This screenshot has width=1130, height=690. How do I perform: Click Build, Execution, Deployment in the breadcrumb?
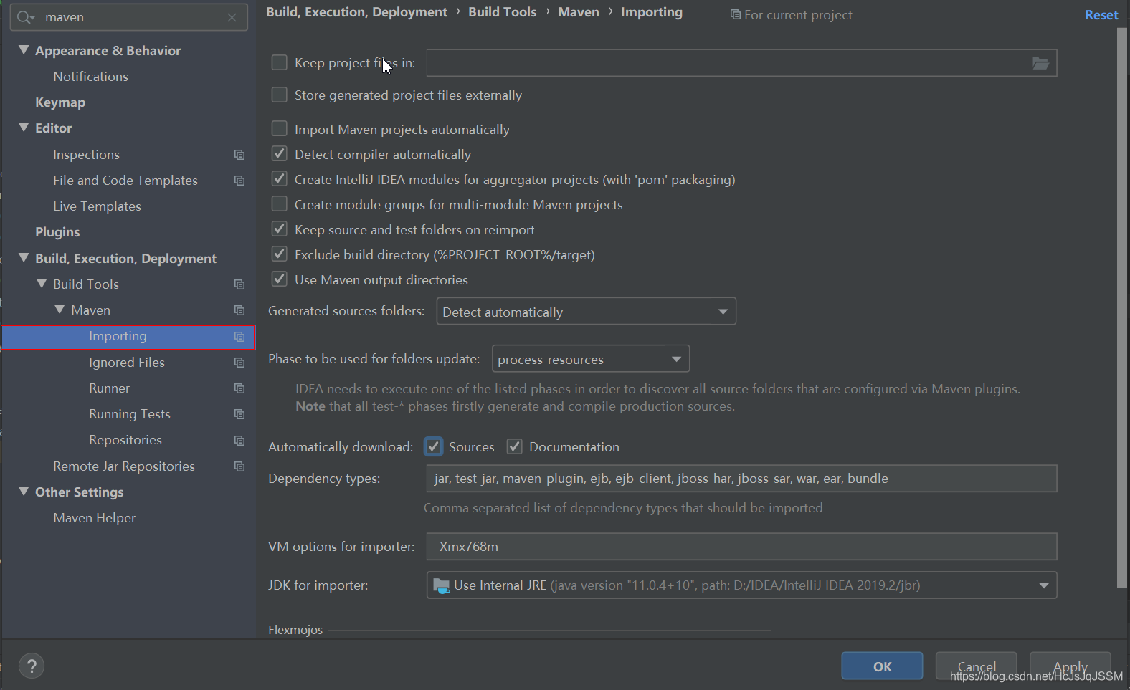[356, 12]
